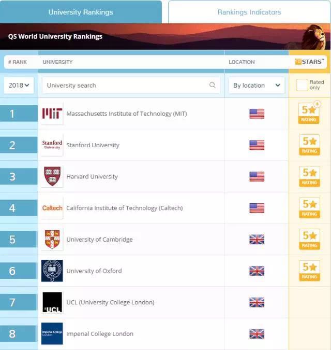Click the Caltech logo

click(x=52, y=208)
